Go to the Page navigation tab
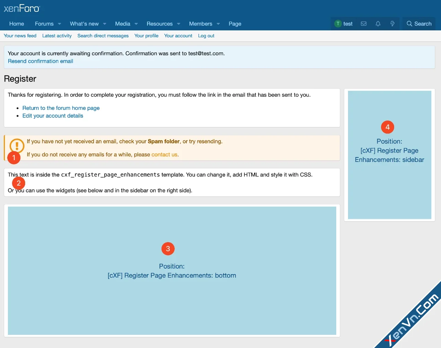This screenshot has width=441, height=348. tap(235, 24)
